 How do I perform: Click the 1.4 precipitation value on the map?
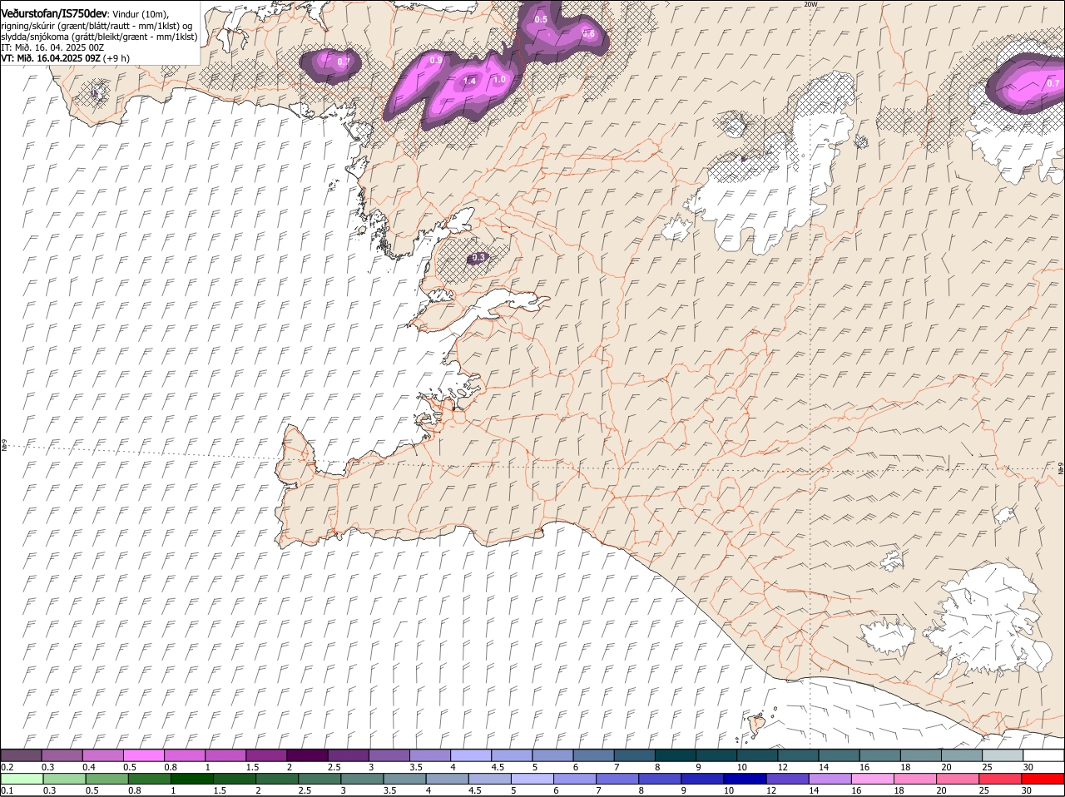tap(470, 81)
